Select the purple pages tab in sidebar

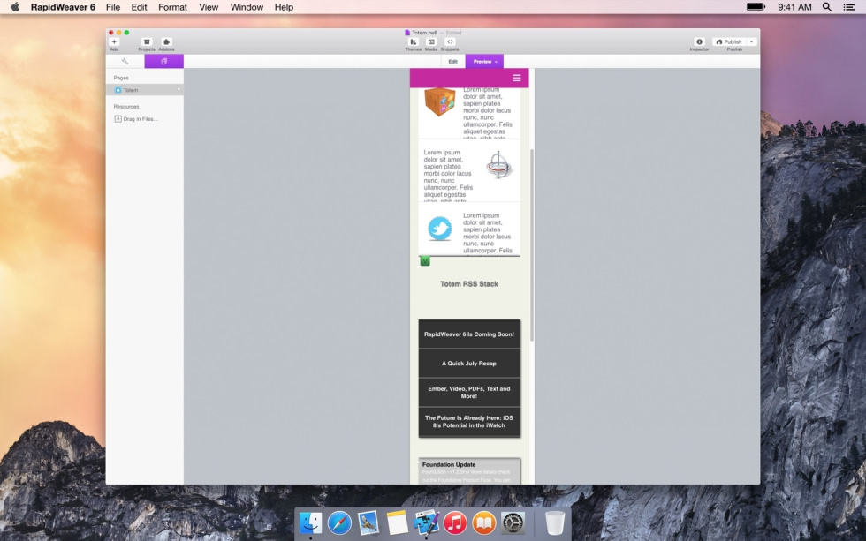coord(164,61)
